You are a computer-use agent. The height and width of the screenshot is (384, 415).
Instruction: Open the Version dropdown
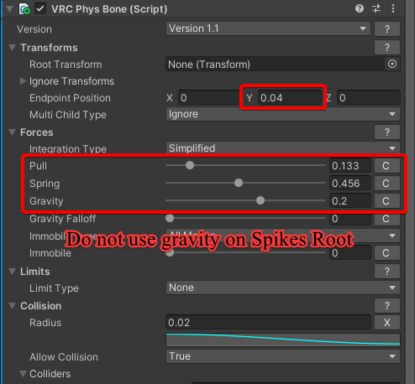(x=268, y=29)
